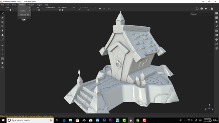Click the Baking 'Not enough data' status message
The width and height of the screenshot is (219, 123).
(26, 116)
